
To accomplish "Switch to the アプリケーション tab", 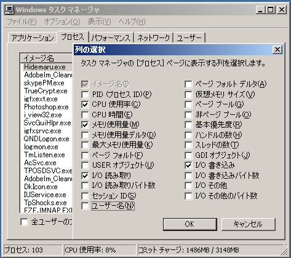I will [x=33, y=37].
